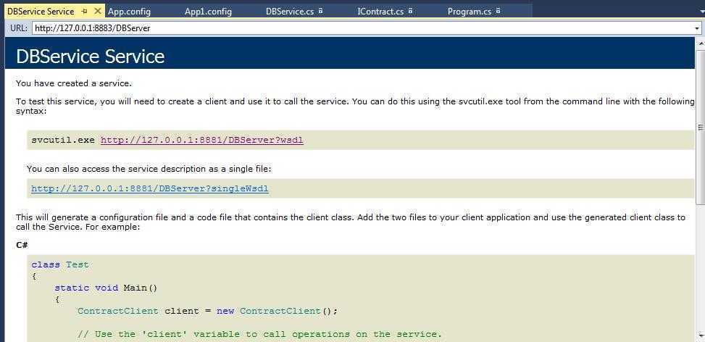Switch to the App.config tab
705x342 pixels.
point(129,12)
